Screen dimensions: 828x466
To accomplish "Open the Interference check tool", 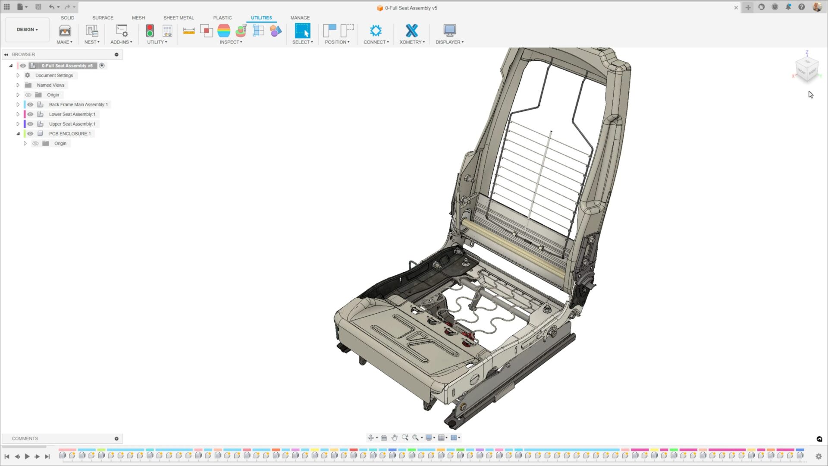I will coord(206,30).
